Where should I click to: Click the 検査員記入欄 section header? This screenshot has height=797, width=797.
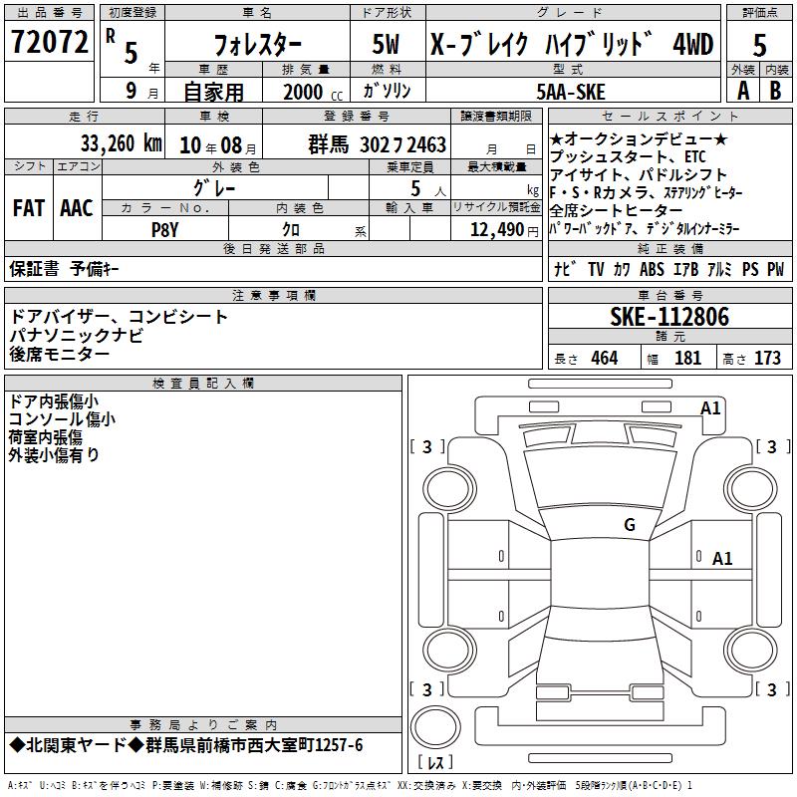(x=203, y=384)
